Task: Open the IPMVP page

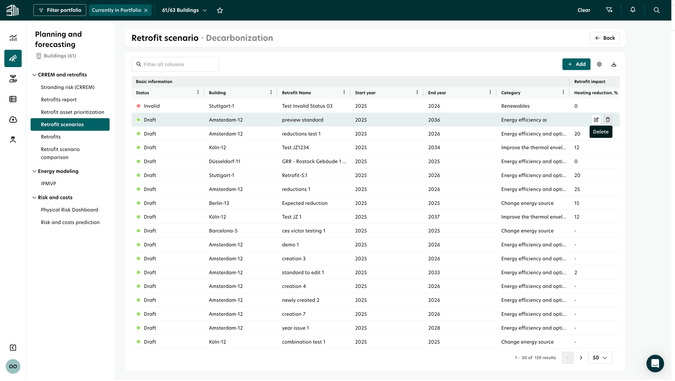Action: [48, 183]
